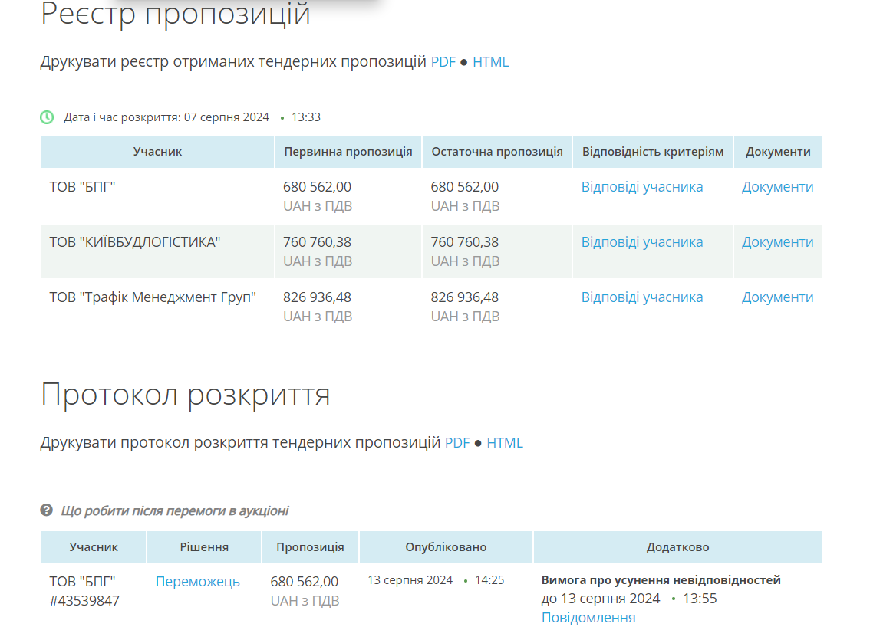Click primary proposal 826 936,48 value
Viewport: 870px width, 640px height.
click(317, 297)
